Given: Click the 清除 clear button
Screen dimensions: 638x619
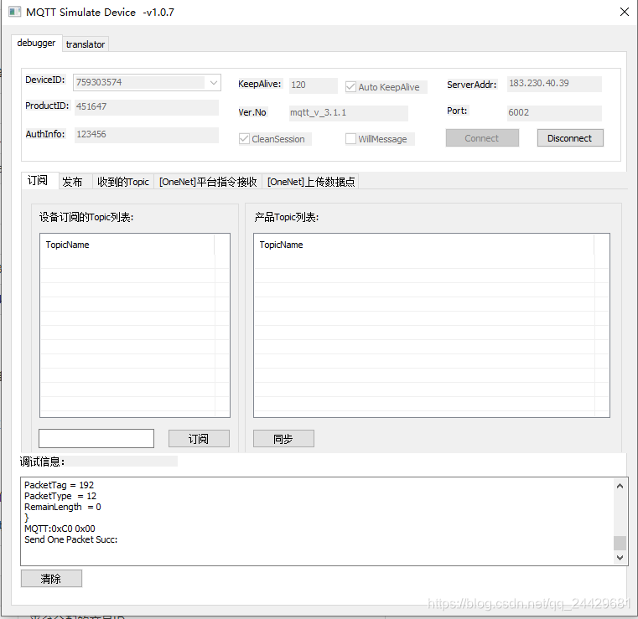Looking at the screenshot, I should [x=51, y=578].
